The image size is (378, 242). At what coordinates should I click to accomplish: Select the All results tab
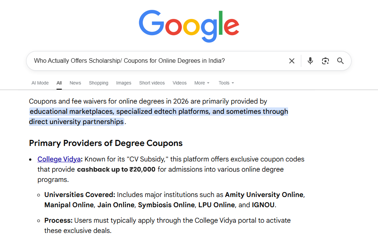(x=59, y=83)
